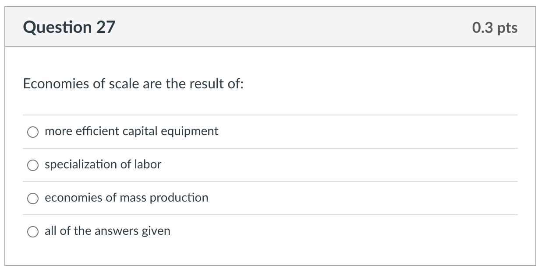Pick 'economies of mass production' radio button

(x=32, y=198)
